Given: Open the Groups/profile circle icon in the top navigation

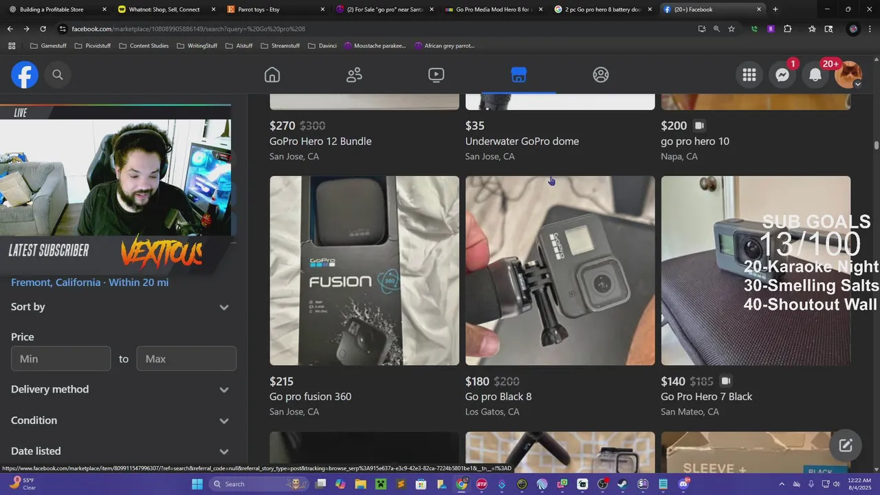Looking at the screenshot, I should [x=600, y=75].
